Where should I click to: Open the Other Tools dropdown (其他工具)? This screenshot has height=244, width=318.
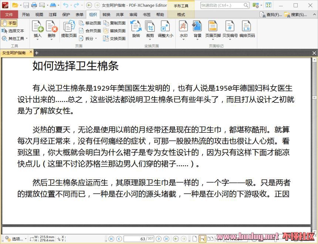coord(14,38)
